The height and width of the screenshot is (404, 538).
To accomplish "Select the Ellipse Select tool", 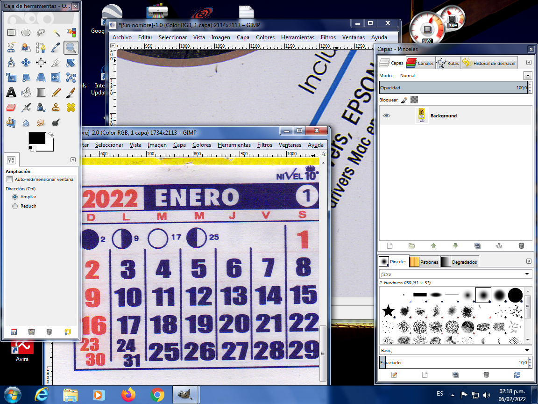I will [26, 33].
